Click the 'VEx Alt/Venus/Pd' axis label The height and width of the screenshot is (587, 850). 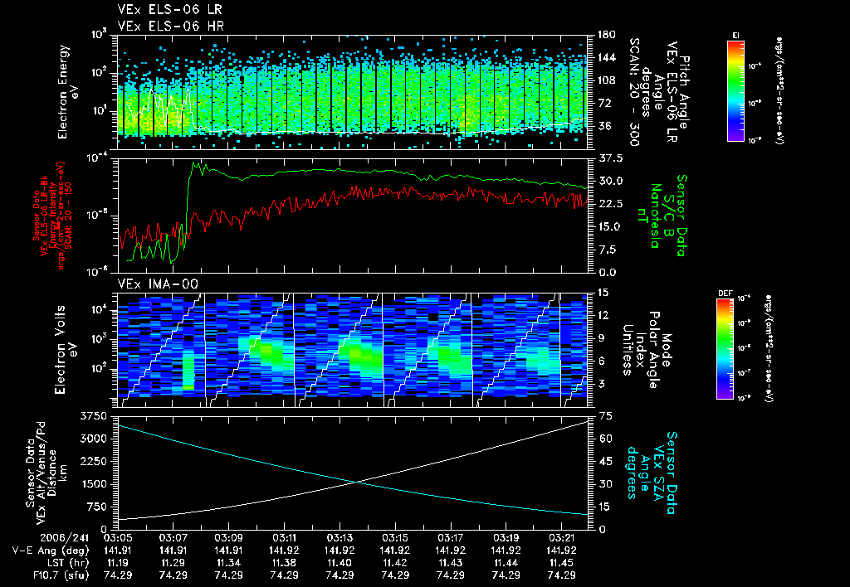pyautogui.click(x=42, y=473)
